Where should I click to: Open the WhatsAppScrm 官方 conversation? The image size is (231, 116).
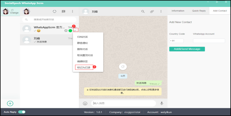click(x=49, y=29)
